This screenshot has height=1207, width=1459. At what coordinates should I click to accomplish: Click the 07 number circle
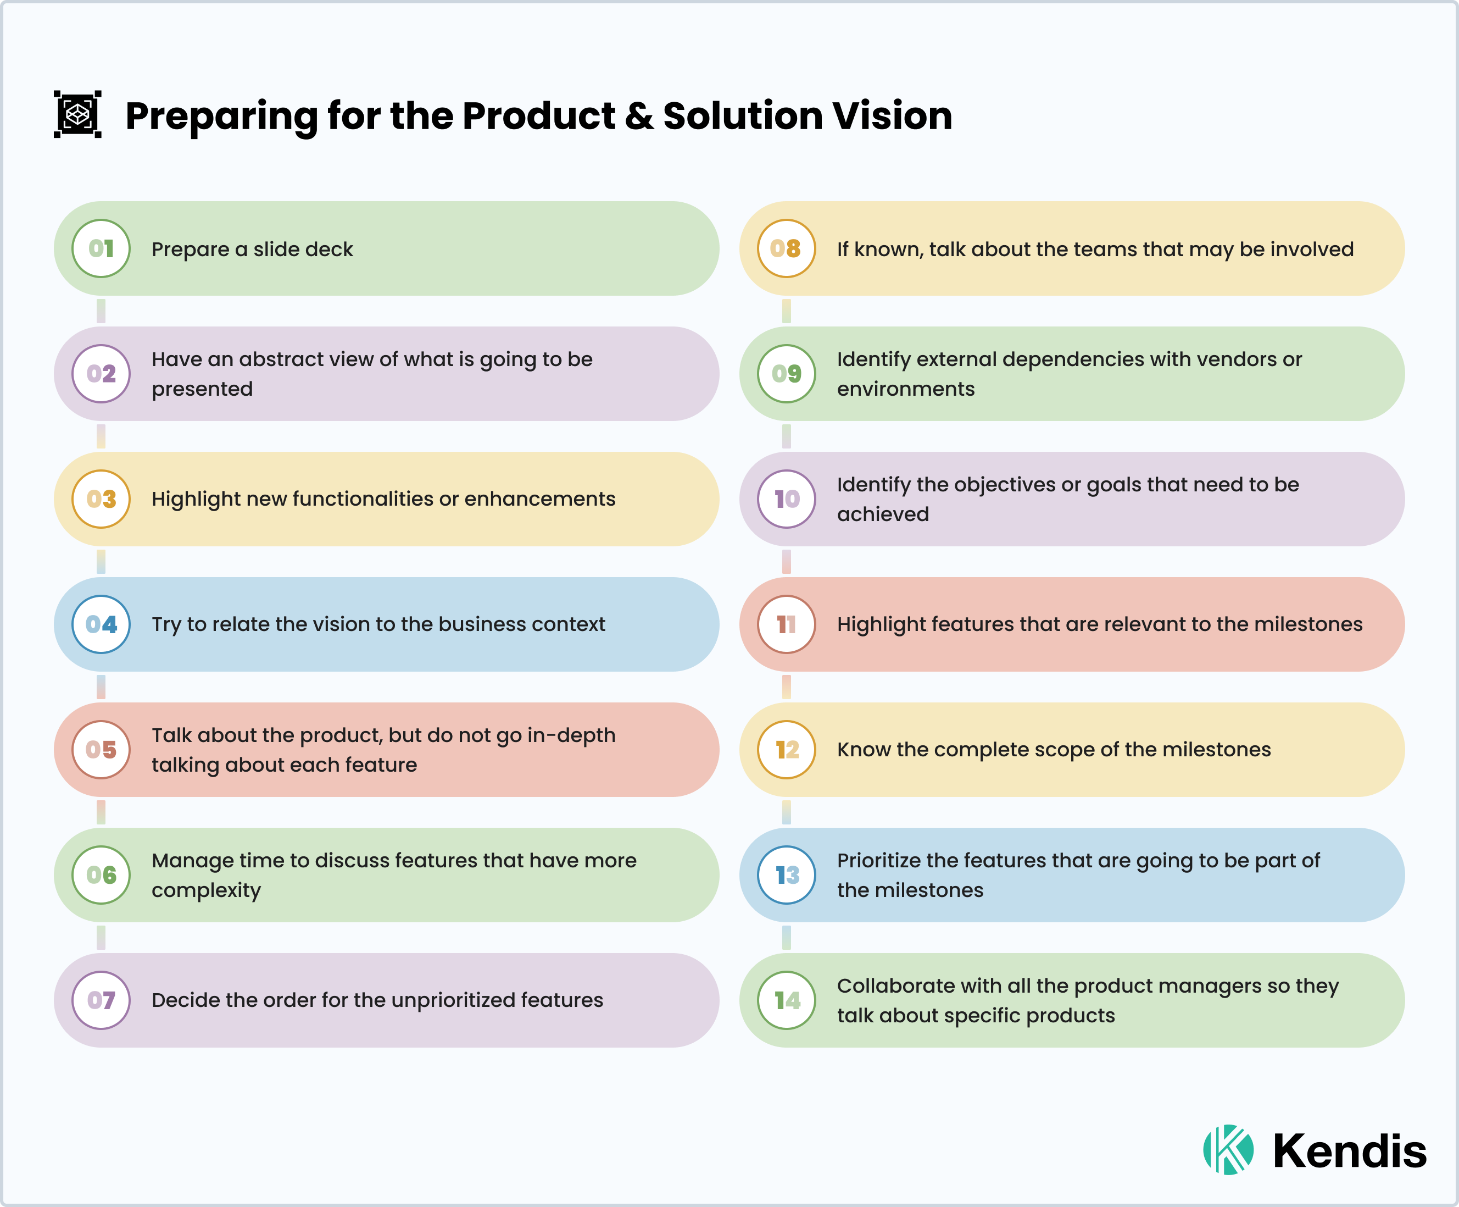click(102, 1000)
